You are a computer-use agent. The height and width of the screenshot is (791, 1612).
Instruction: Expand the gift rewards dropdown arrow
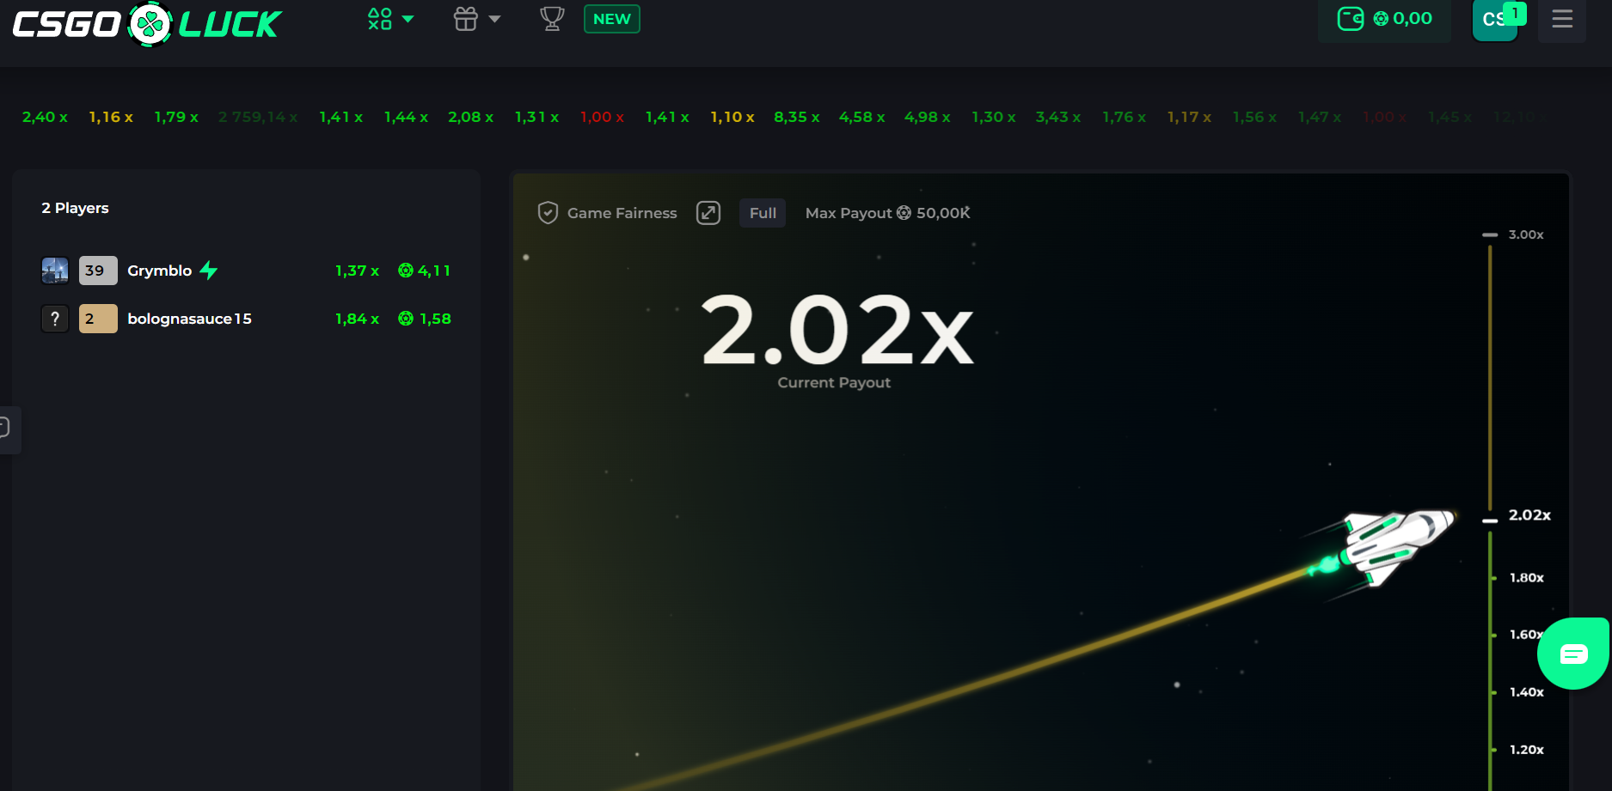coord(494,19)
